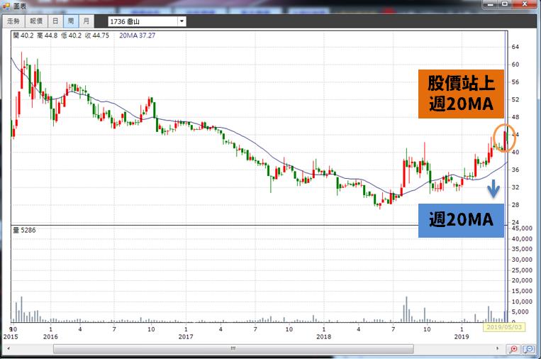The width and height of the screenshot is (541, 359).
Task: Click the horizontal scrollbar thumb
Action: click(x=233, y=348)
